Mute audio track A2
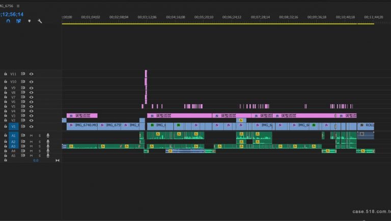Screen dimensions: 391x221 [x=31, y=141]
